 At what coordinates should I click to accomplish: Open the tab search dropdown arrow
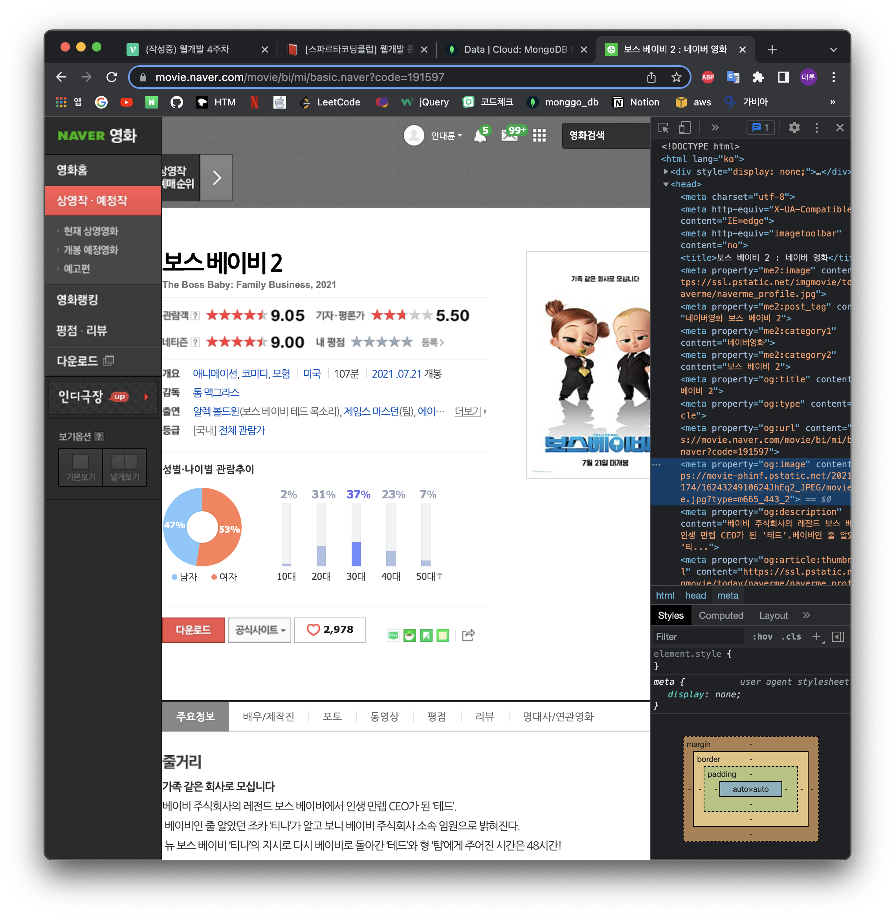[x=833, y=50]
